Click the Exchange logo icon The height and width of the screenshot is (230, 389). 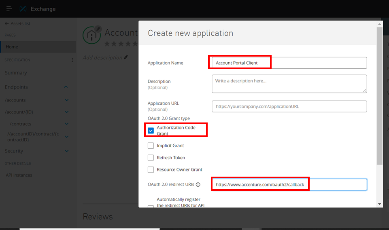[24, 9]
